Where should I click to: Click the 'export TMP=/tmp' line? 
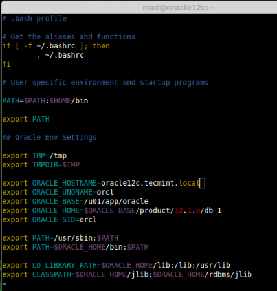34,156
